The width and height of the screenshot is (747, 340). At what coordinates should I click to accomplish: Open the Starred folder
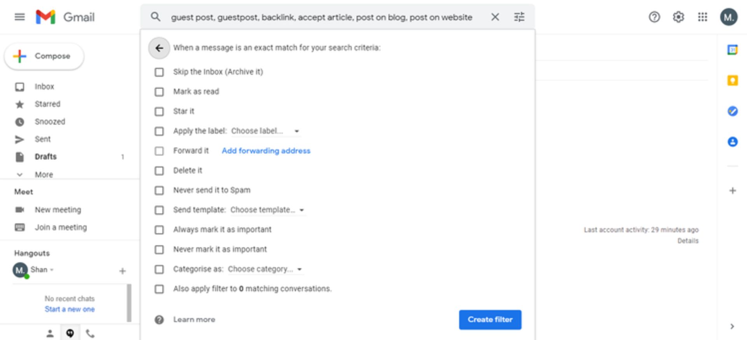[47, 104]
